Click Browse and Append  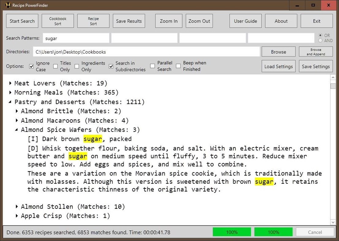315,51
